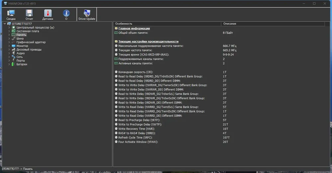The width and height of the screenshot is (332, 173).
Task: Select the DTORETTO777 tree item label
Action: tap(22, 23)
